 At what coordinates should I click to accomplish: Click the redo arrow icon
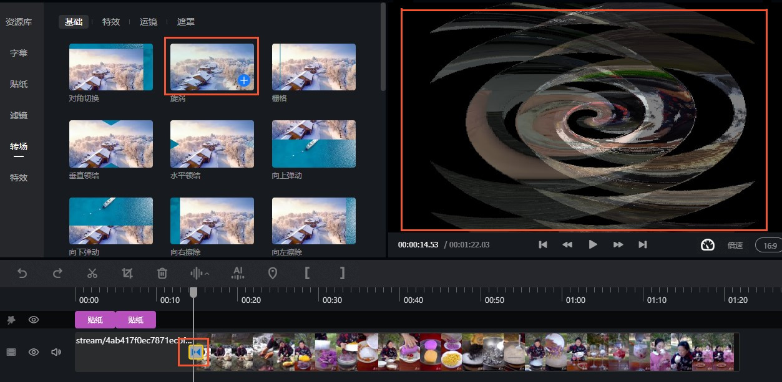click(57, 273)
